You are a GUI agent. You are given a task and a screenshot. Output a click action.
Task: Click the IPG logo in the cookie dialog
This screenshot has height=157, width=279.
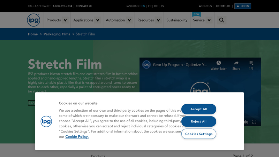click(46, 121)
